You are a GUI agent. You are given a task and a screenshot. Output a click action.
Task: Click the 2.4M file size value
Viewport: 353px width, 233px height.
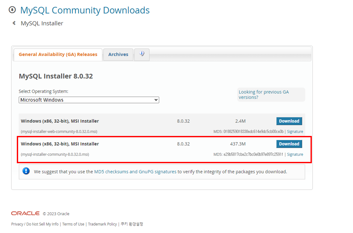point(240,121)
